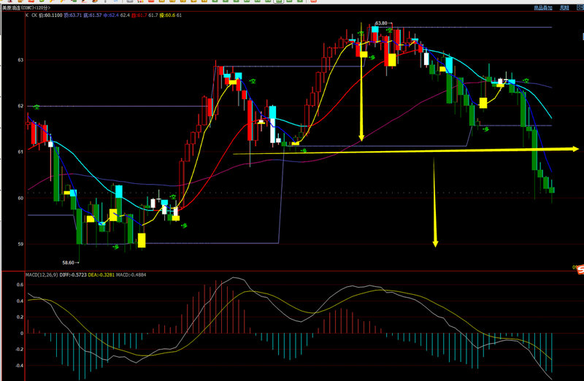The image size is (584, 381).
Task: Click the arrowhead of the horizontal yellow line
Action: (575, 149)
